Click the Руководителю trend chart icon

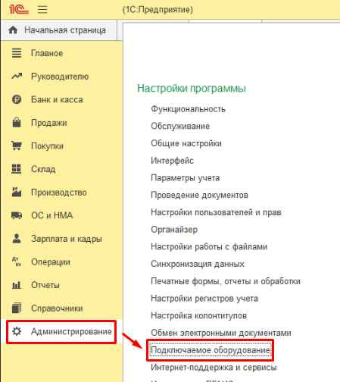pos(17,77)
